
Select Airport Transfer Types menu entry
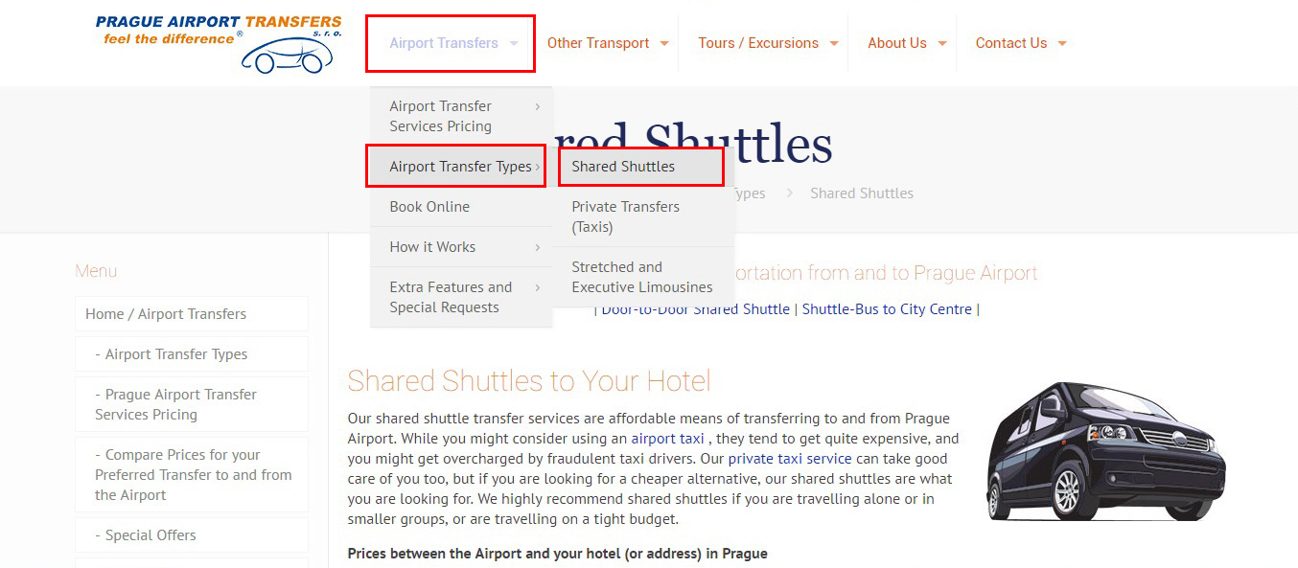click(x=461, y=167)
